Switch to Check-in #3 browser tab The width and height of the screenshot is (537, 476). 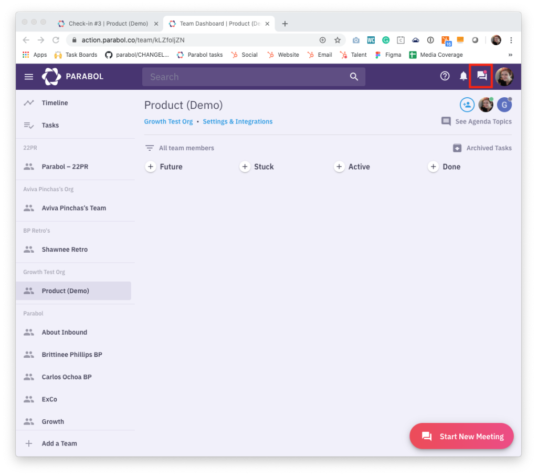108,24
